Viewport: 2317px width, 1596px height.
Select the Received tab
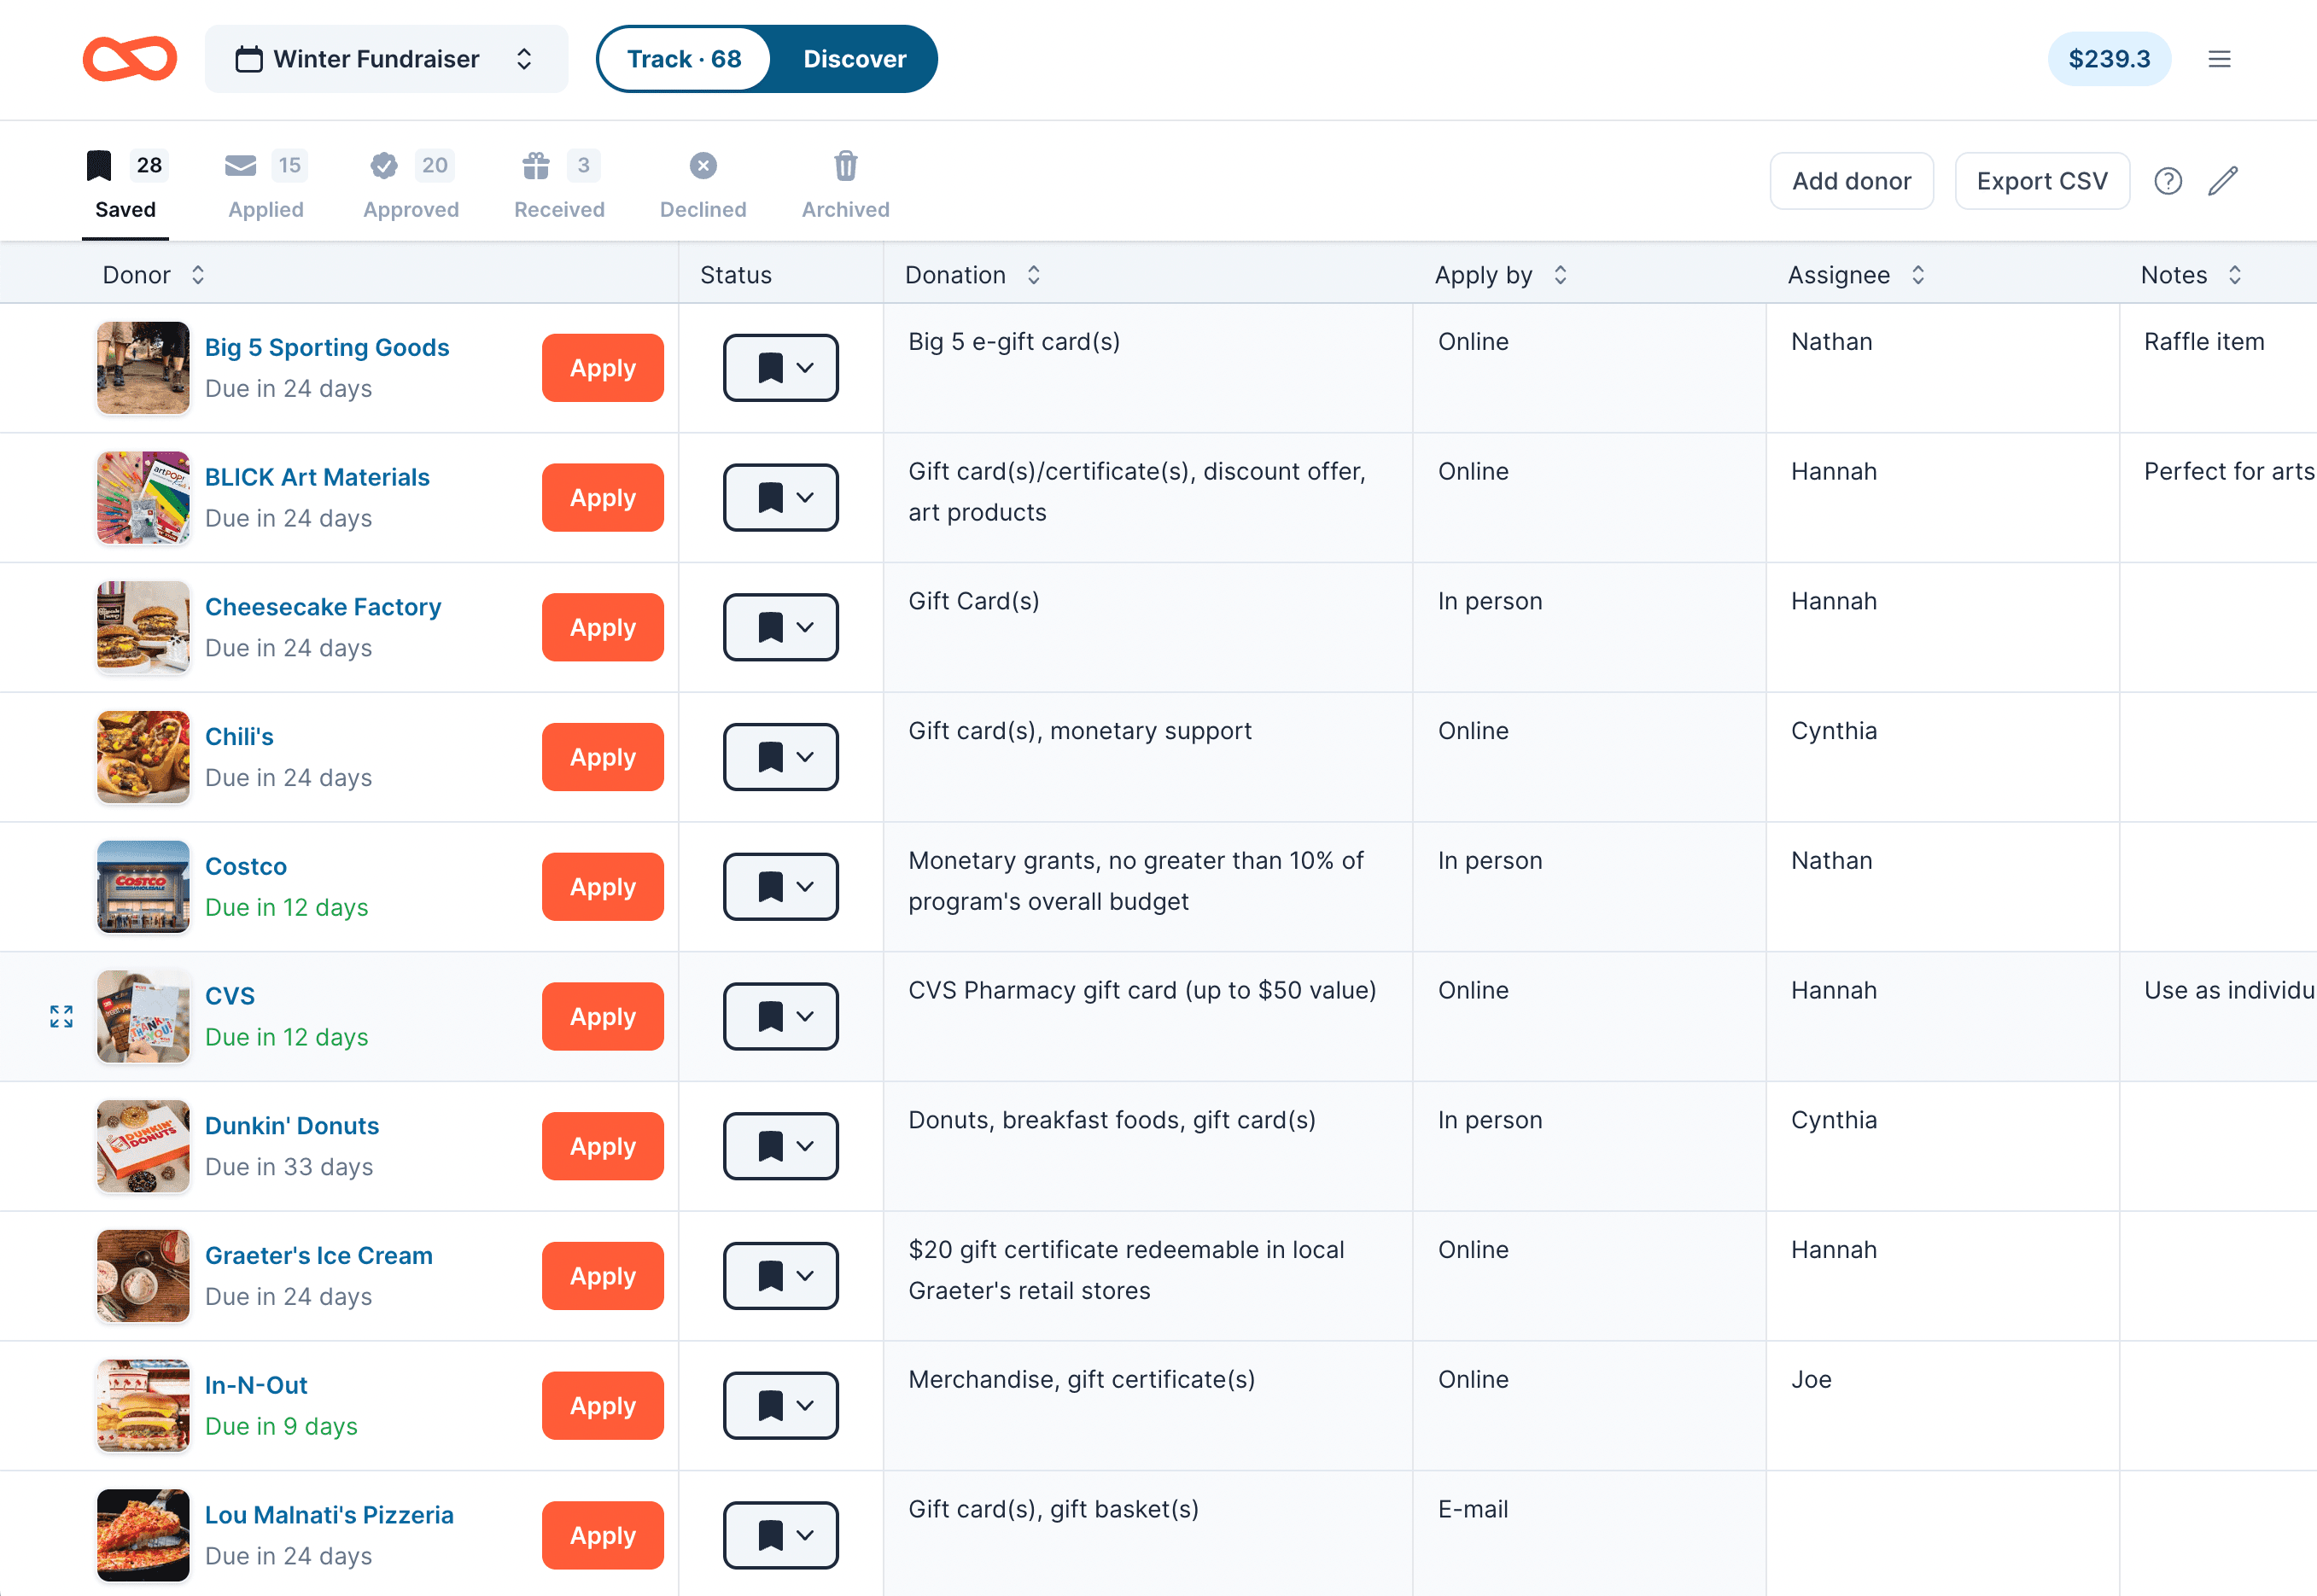click(x=559, y=186)
